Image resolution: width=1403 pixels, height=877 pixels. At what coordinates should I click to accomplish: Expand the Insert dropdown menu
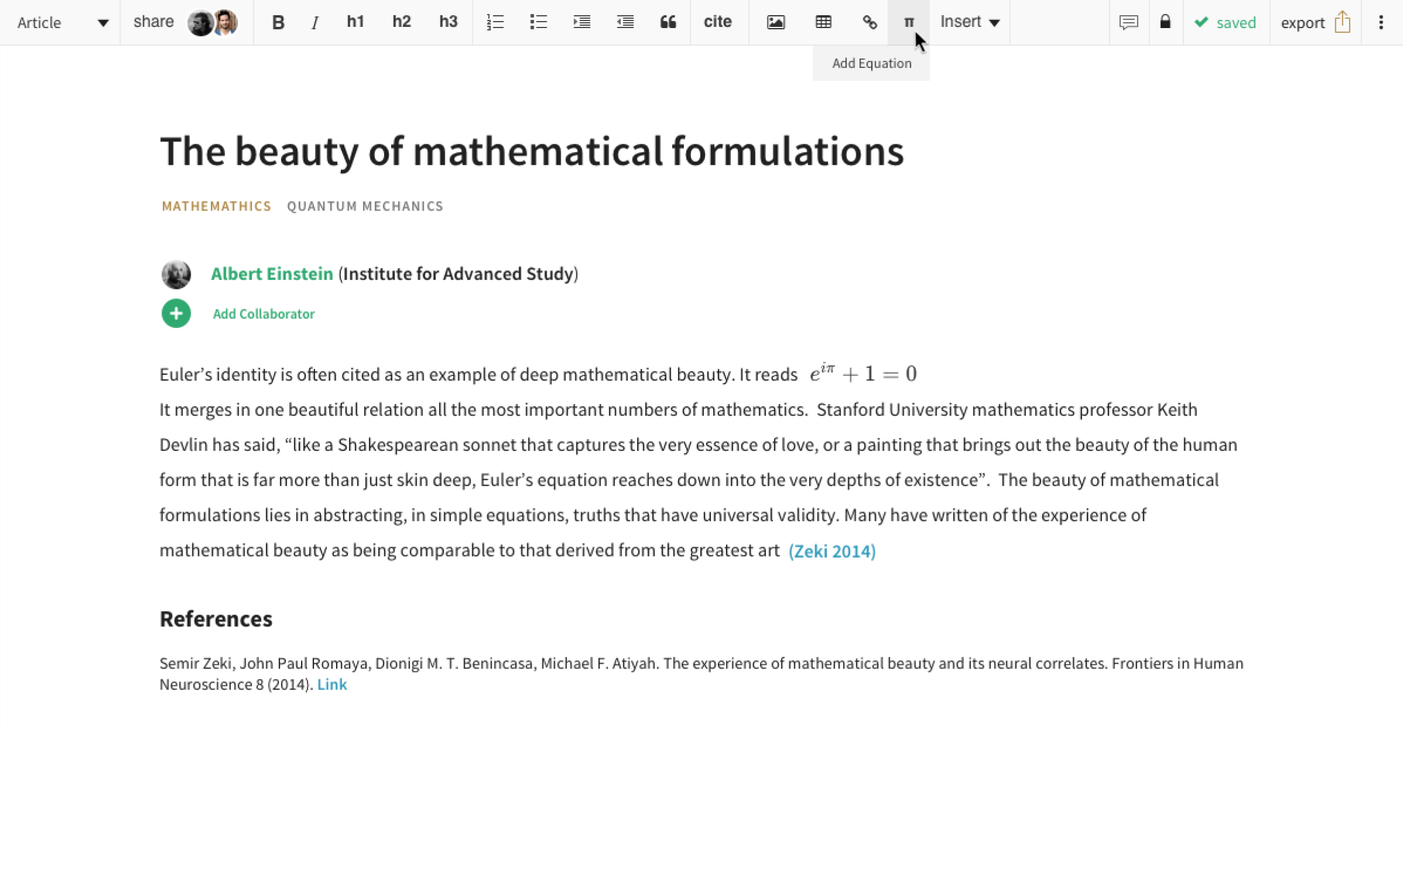(x=970, y=22)
